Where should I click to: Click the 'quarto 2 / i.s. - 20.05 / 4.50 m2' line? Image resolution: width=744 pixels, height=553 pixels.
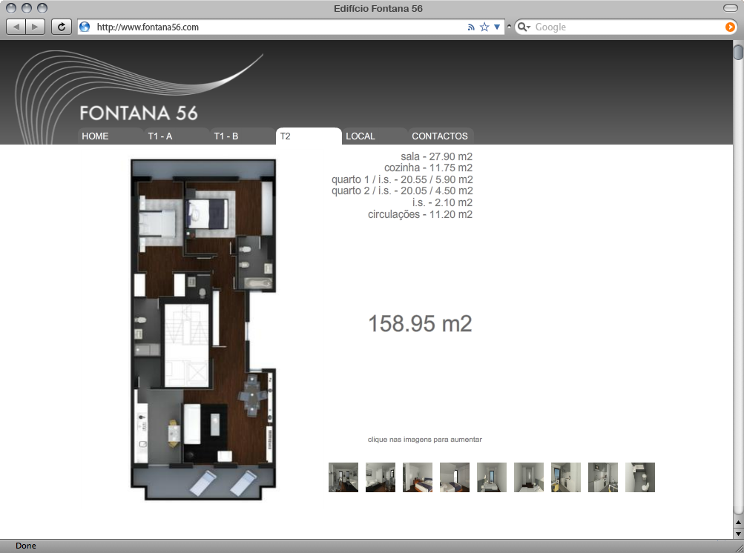402,191
